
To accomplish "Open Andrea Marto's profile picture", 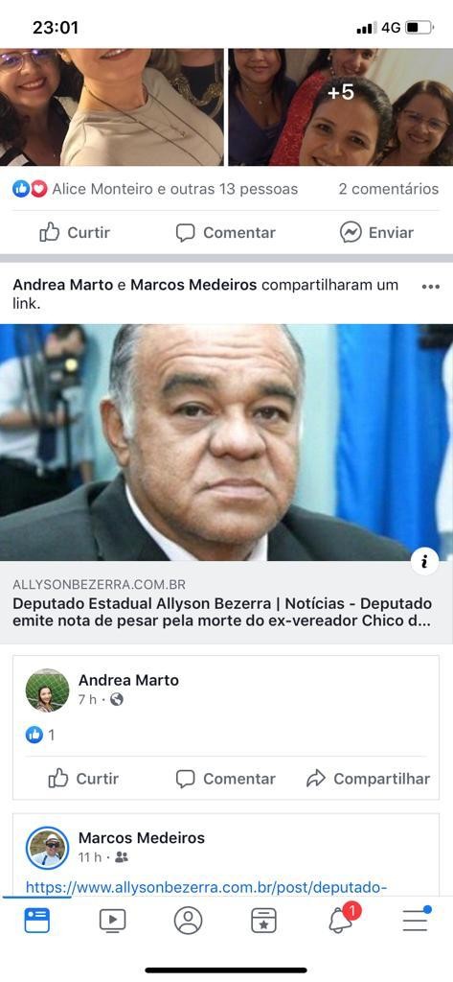I will tap(48, 690).
